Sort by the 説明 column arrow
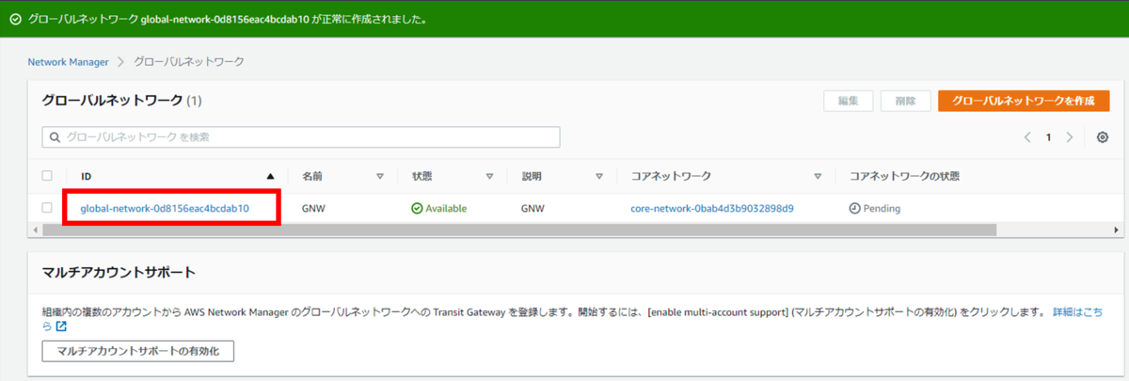 pos(599,176)
